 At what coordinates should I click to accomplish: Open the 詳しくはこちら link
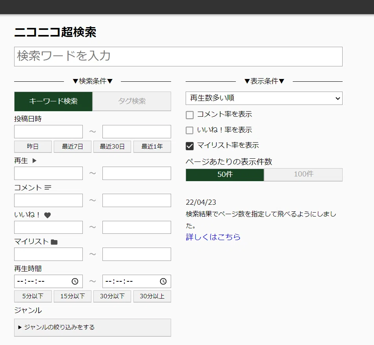coord(213,237)
